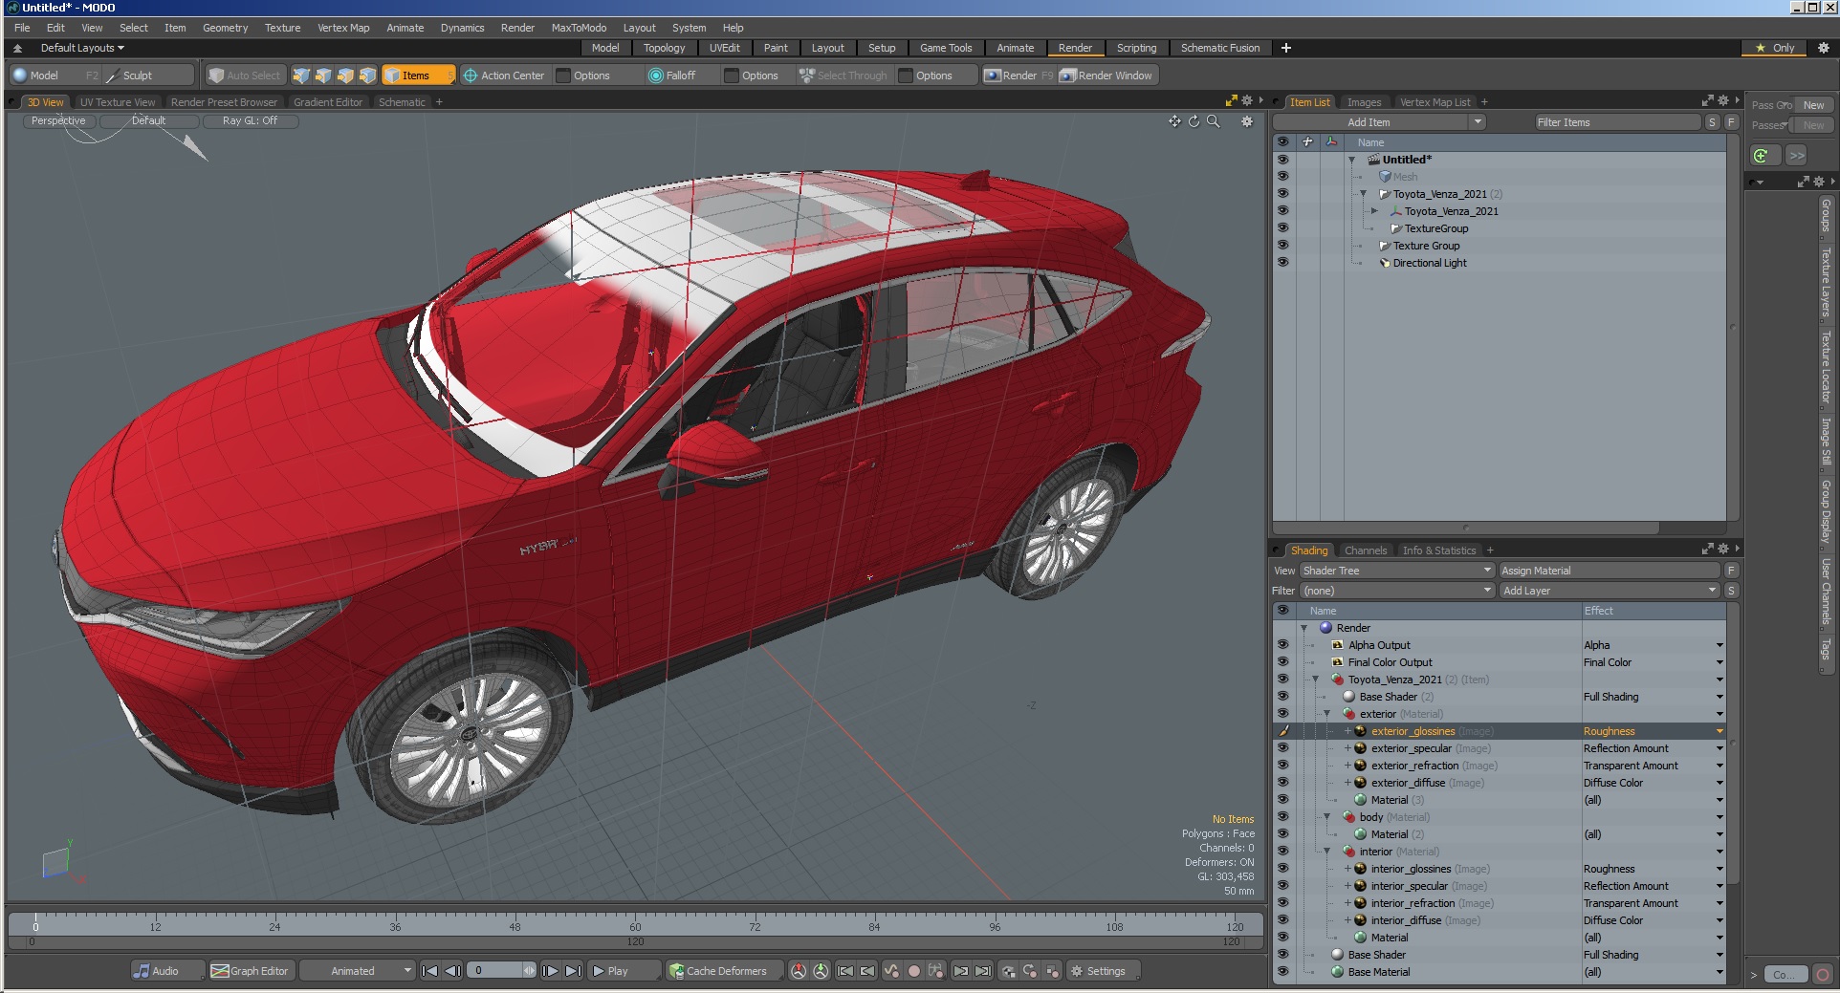Hide the Mesh item
Screen dimensions: 1840x993
coord(1282,177)
